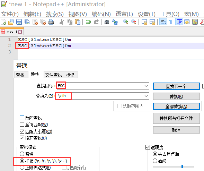Open the 视图(V) menu
The width and height of the screenshot is (204, 171).
[x=78, y=14]
